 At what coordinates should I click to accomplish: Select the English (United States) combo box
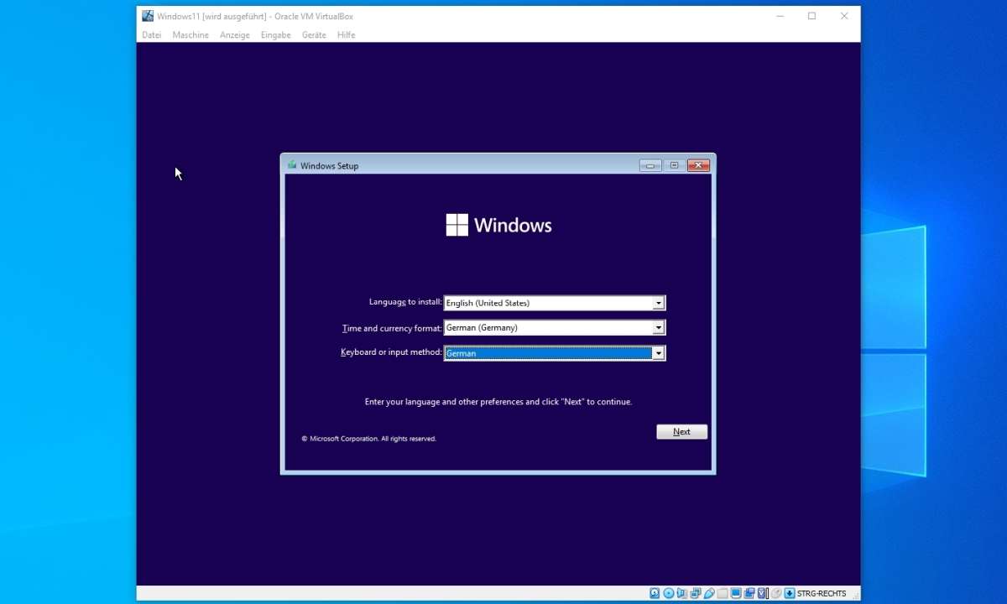coord(555,303)
